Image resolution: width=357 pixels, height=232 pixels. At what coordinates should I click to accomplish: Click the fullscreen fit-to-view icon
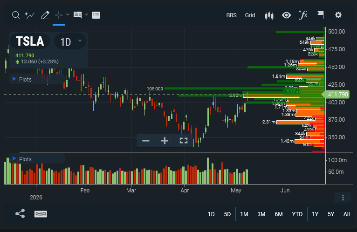click(184, 141)
